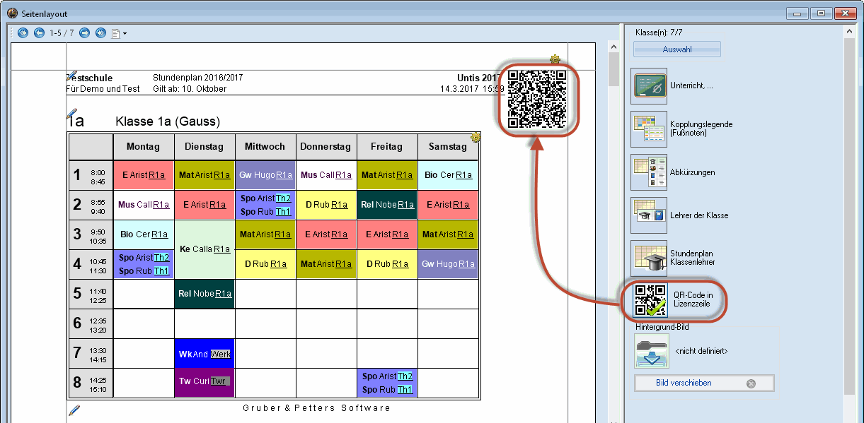Click the Dienstag column header
Viewport: 864px width, 423px height.
[x=205, y=147]
